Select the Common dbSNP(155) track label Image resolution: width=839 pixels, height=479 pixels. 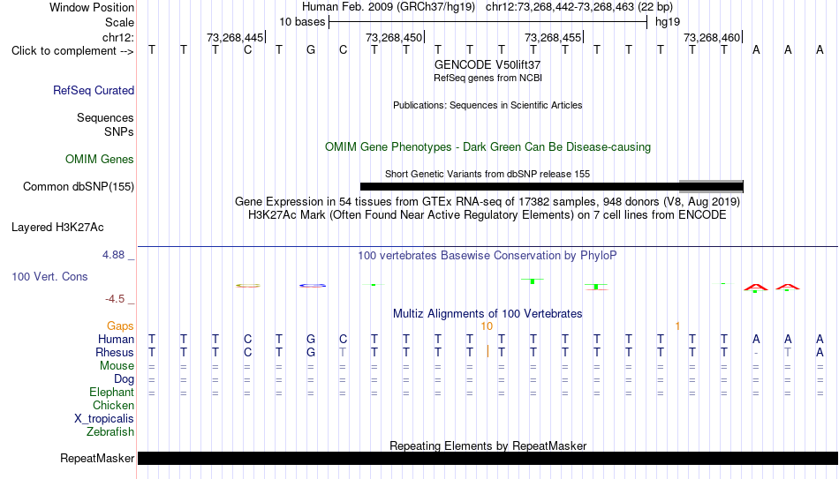click(78, 187)
